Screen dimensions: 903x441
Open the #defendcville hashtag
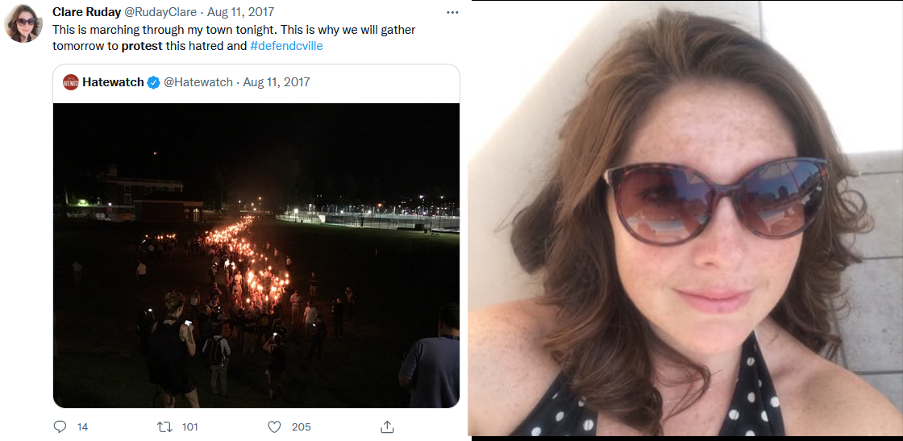tap(286, 45)
